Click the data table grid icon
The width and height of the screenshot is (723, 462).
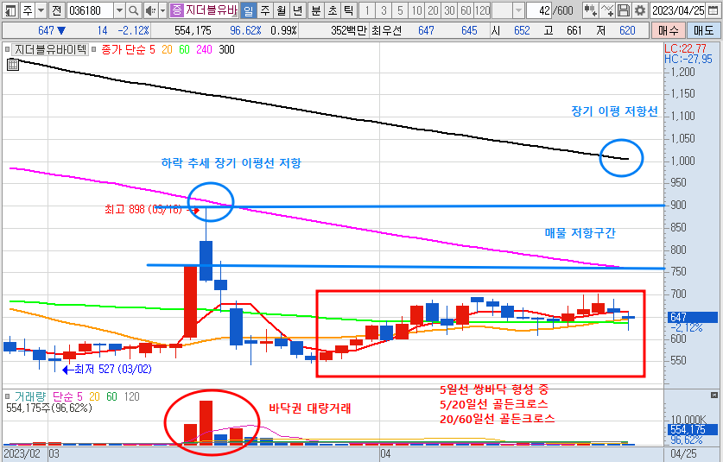[x=13, y=65]
